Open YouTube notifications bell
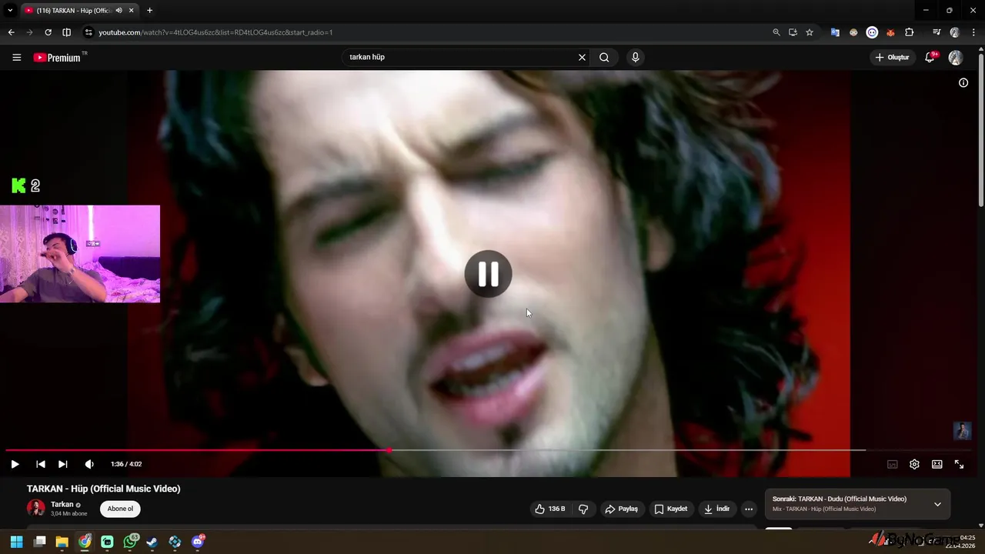The image size is (985, 554). click(x=930, y=57)
